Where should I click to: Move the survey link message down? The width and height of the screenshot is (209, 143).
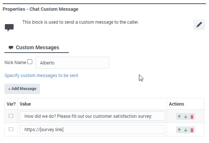click(186, 130)
